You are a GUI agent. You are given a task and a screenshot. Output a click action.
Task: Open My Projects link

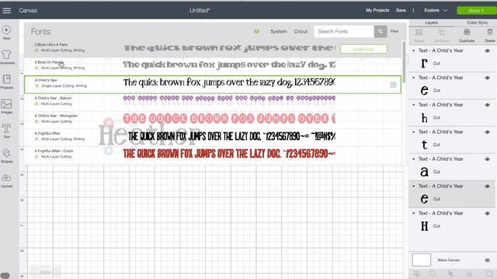tap(377, 10)
